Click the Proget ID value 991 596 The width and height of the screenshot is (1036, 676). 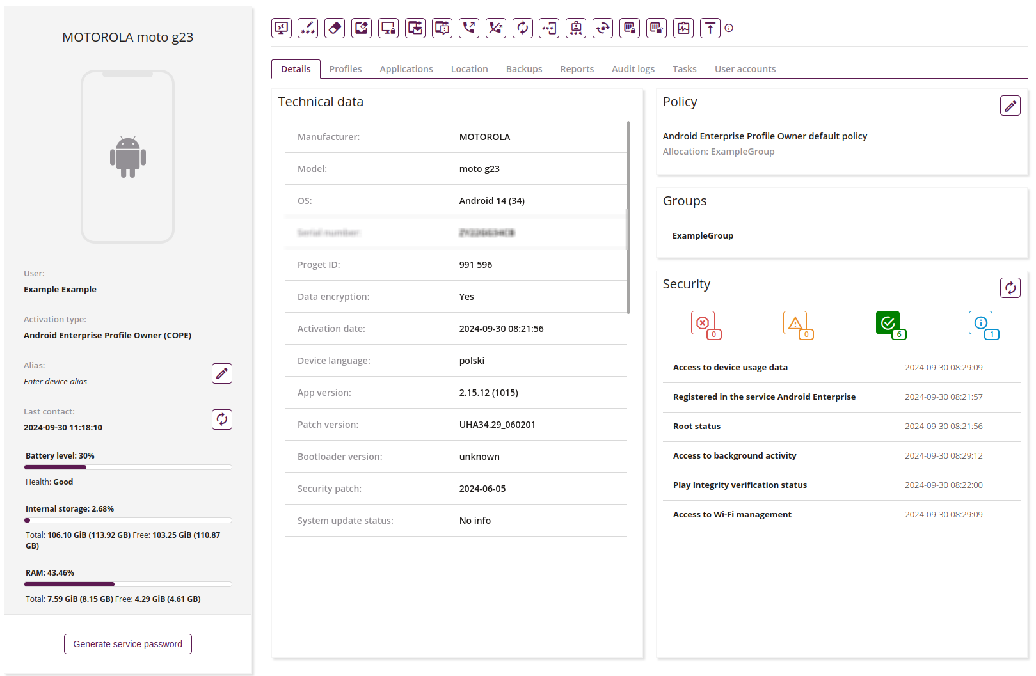click(475, 265)
